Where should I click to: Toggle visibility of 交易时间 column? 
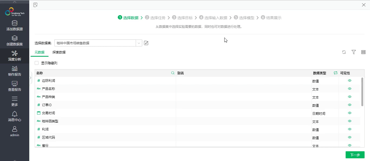(350, 113)
